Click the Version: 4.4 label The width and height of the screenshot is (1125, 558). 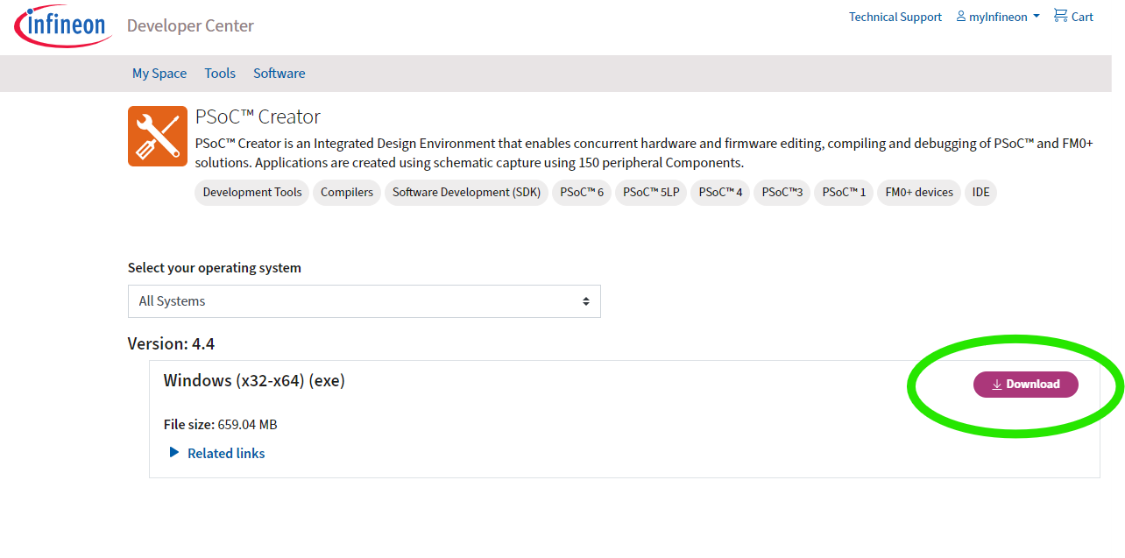171,343
